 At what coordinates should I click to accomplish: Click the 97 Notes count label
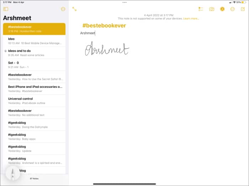click(x=34, y=179)
